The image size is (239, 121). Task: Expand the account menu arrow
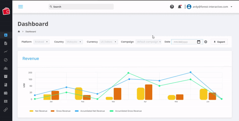(x=232, y=7)
